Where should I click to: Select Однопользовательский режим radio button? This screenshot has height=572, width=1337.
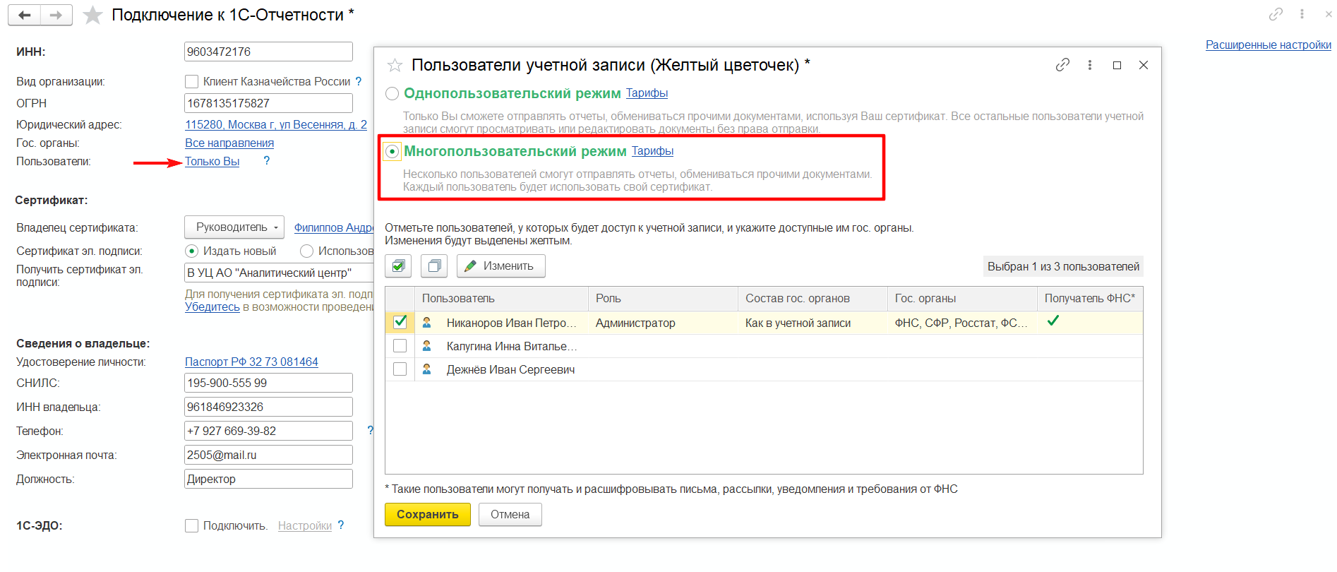(x=392, y=93)
